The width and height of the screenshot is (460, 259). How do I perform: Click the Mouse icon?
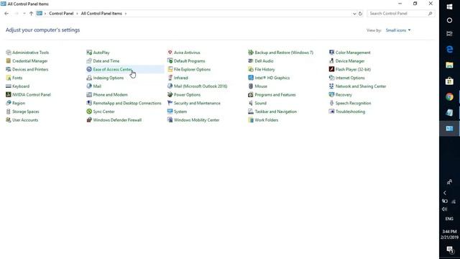251,86
